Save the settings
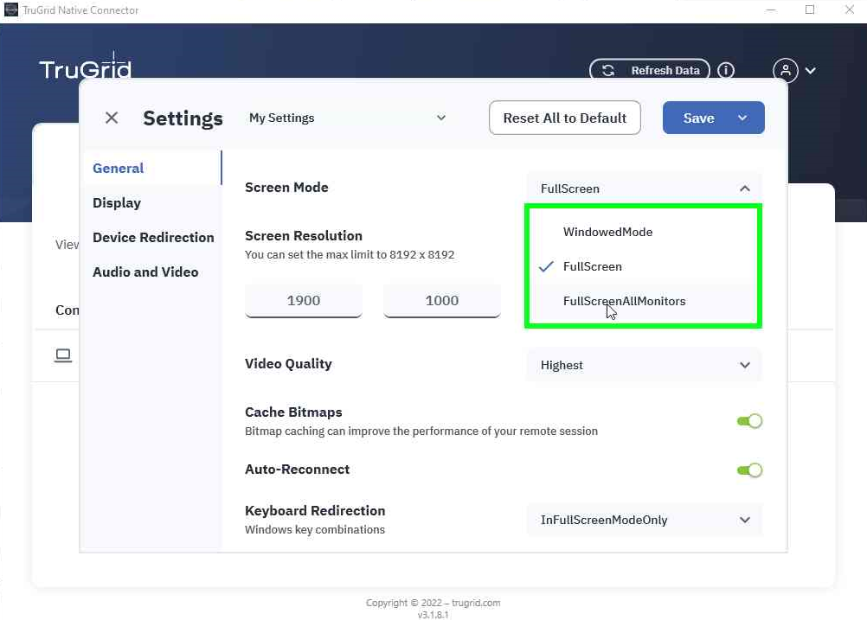 [x=698, y=118]
